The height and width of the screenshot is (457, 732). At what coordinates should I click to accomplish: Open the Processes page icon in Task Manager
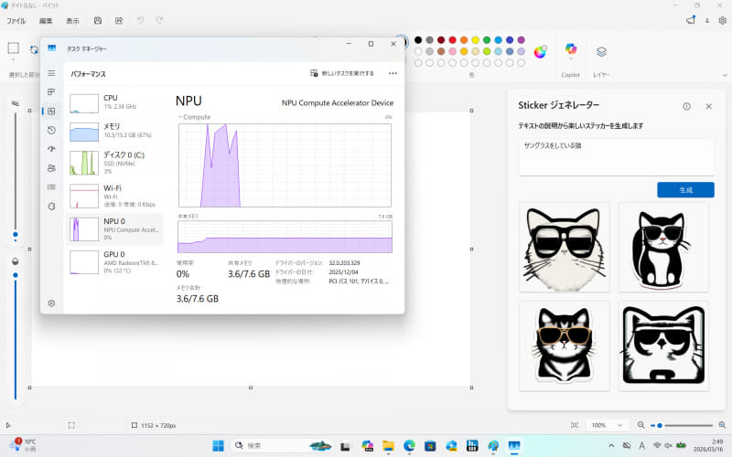[51, 92]
